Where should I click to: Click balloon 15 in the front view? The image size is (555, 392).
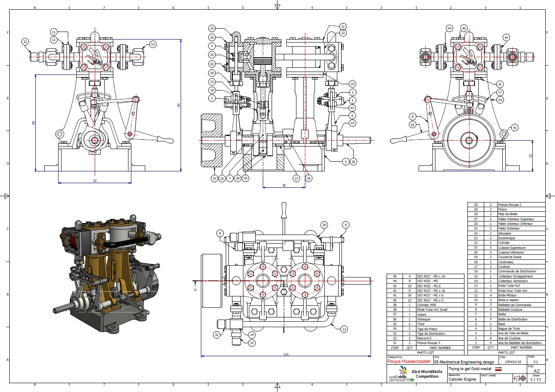click(x=153, y=44)
